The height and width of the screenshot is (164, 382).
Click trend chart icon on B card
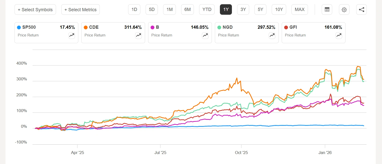click(x=205, y=35)
